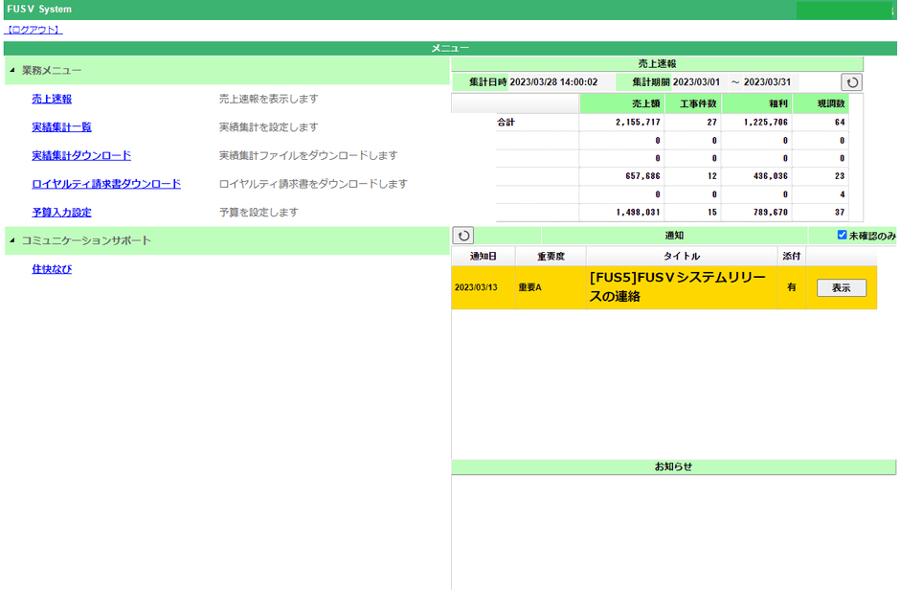Click the ログアウト link
900x590 pixels.
34,30
